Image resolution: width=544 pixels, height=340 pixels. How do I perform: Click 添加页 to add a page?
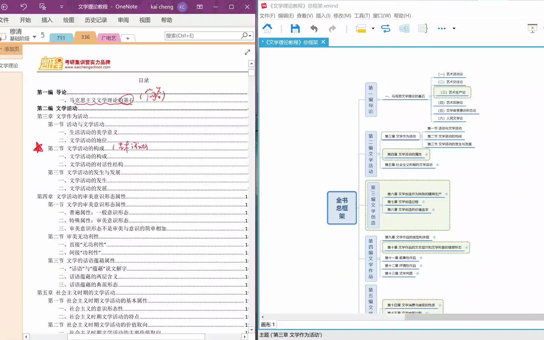(11, 49)
